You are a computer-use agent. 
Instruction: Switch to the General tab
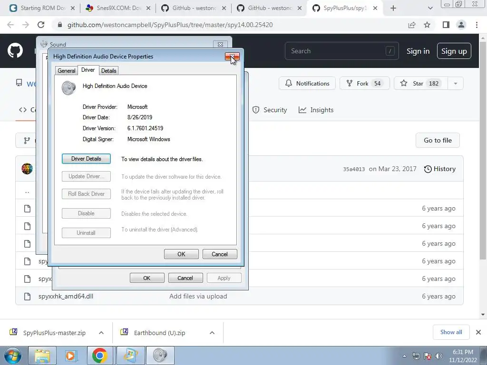[66, 70]
